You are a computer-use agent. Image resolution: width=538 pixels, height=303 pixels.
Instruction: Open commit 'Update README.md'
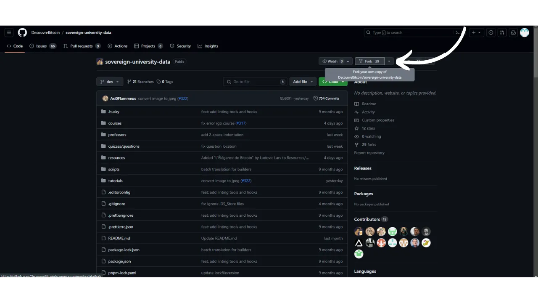(219, 238)
